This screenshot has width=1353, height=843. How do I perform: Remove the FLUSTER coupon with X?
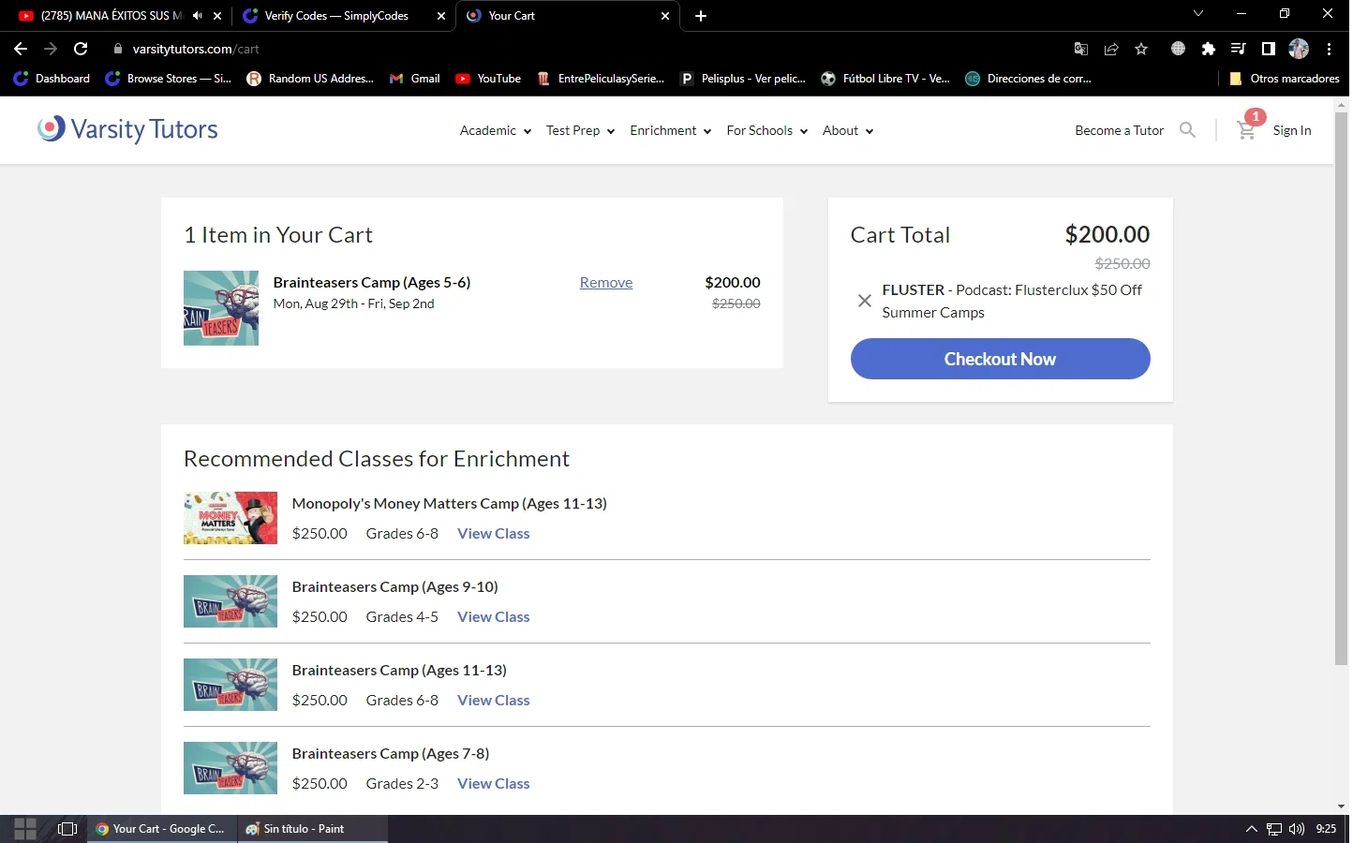(864, 301)
